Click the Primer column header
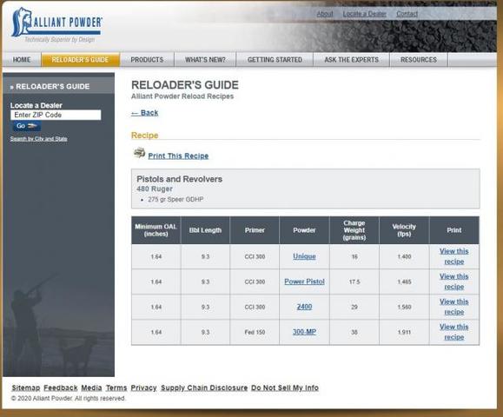This screenshot has width=503, height=417. [255, 230]
